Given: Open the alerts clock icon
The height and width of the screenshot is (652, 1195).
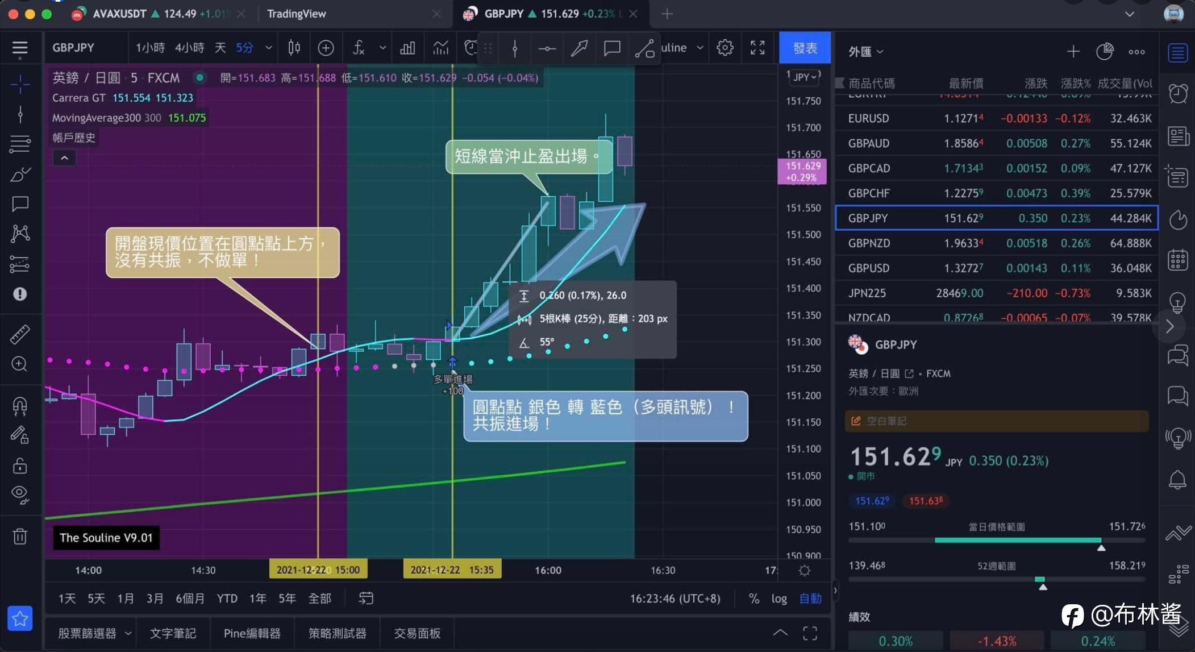Looking at the screenshot, I should click(x=1178, y=94).
